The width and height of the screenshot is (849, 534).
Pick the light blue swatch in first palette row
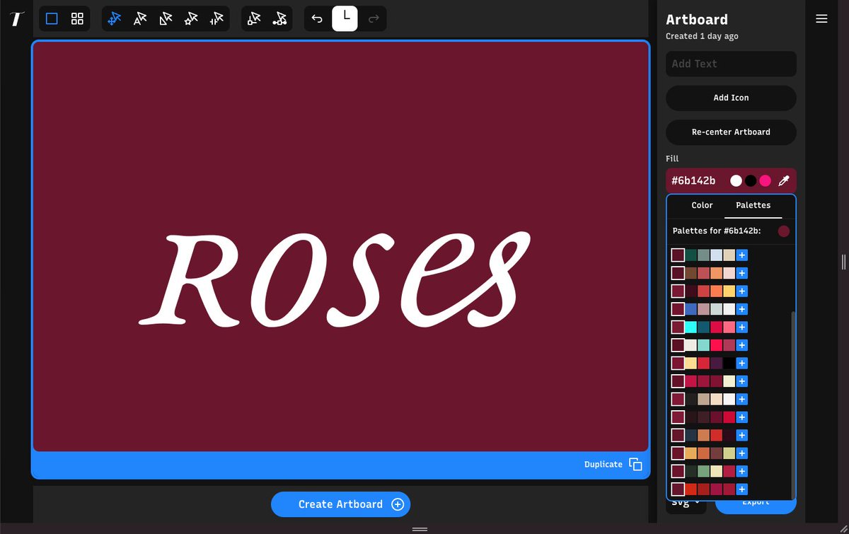point(717,255)
